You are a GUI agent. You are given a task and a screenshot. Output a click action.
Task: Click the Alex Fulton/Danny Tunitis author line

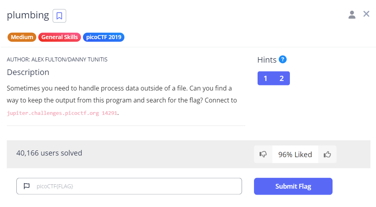tap(57, 59)
